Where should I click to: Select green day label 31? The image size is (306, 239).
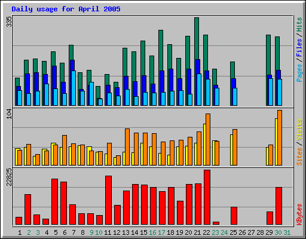pos(287,232)
